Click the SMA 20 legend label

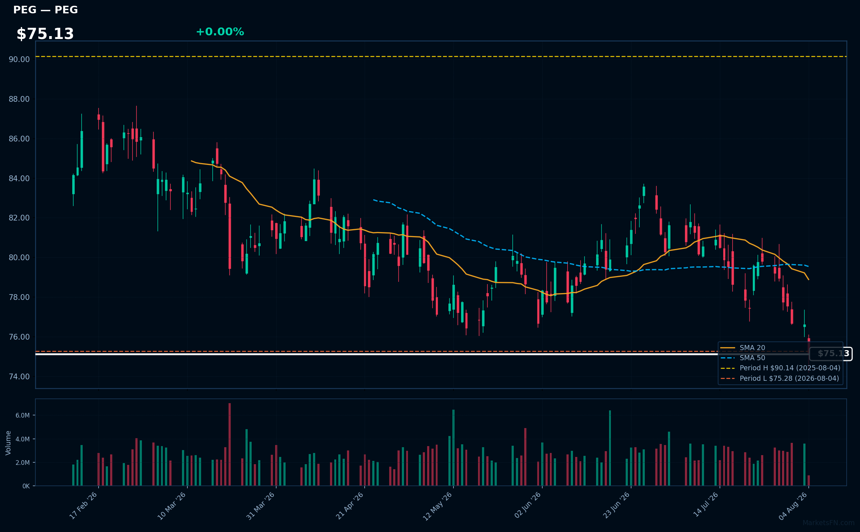[752, 348]
